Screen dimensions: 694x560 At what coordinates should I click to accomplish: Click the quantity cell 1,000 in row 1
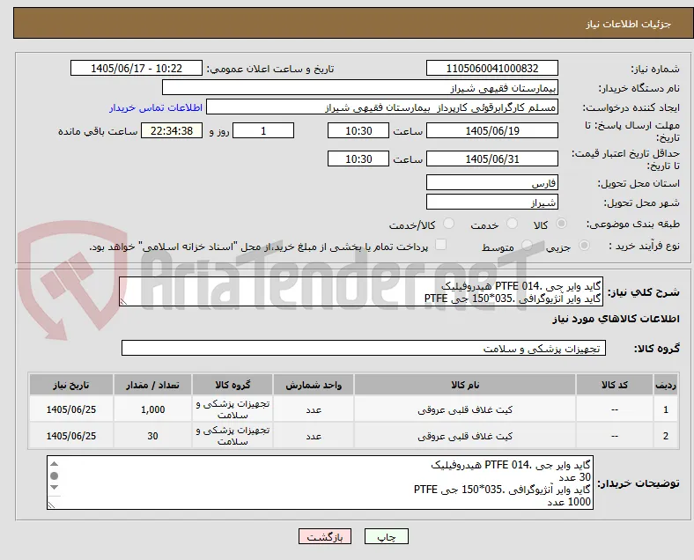pyautogui.click(x=152, y=409)
